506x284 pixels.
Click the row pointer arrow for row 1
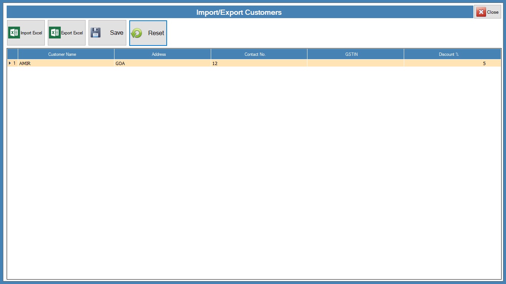coord(10,63)
